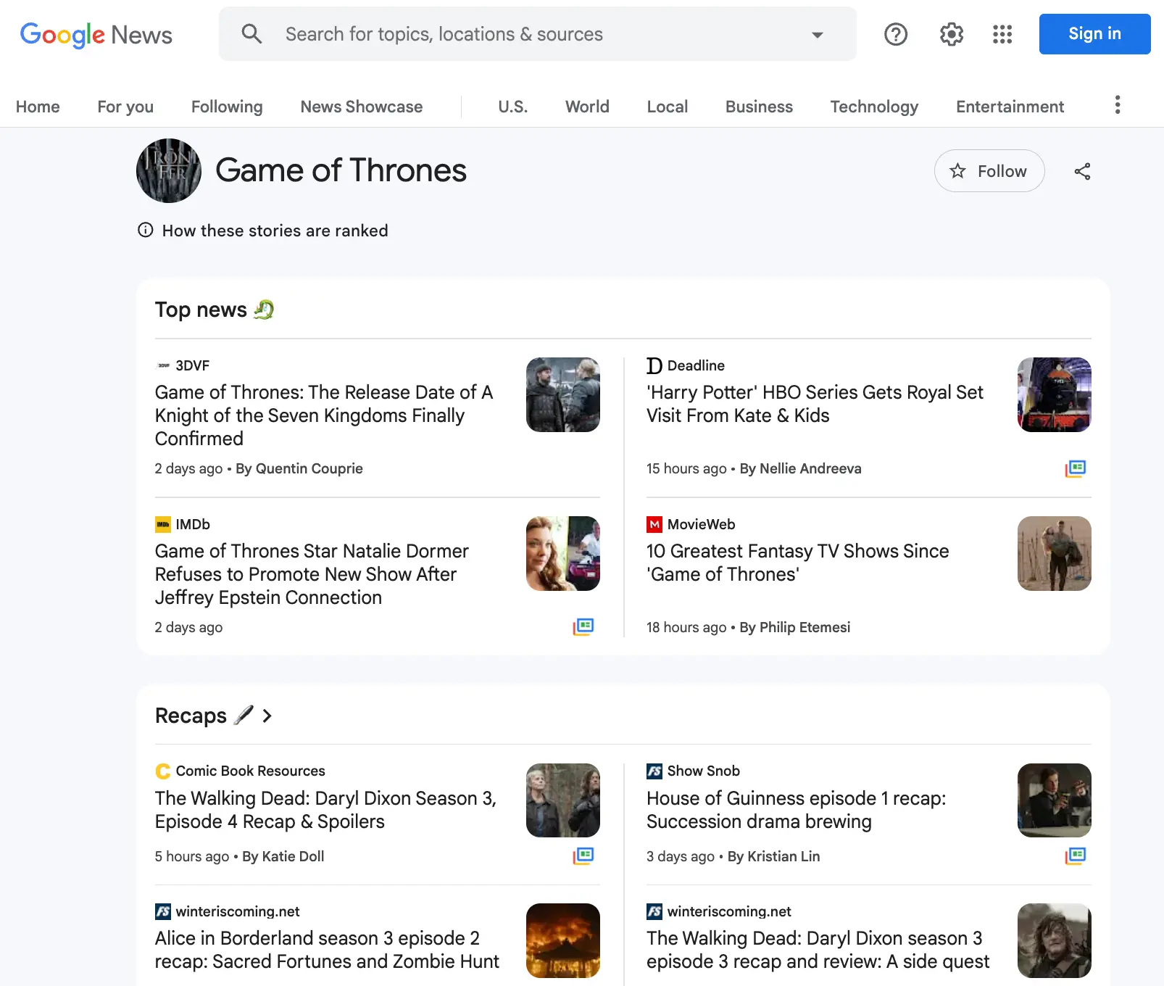
Task: Open full coverage icon for Deadline story
Action: pyautogui.click(x=1076, y=468)
